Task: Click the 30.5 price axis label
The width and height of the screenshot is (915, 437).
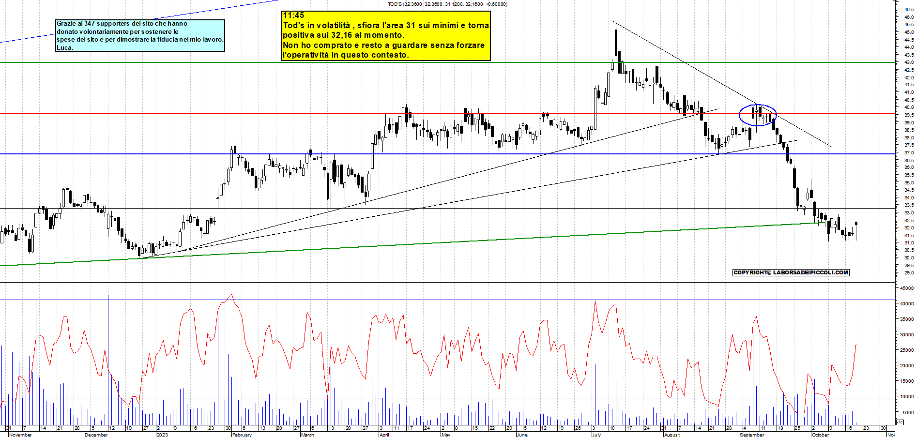Action: tap(909, 250)
